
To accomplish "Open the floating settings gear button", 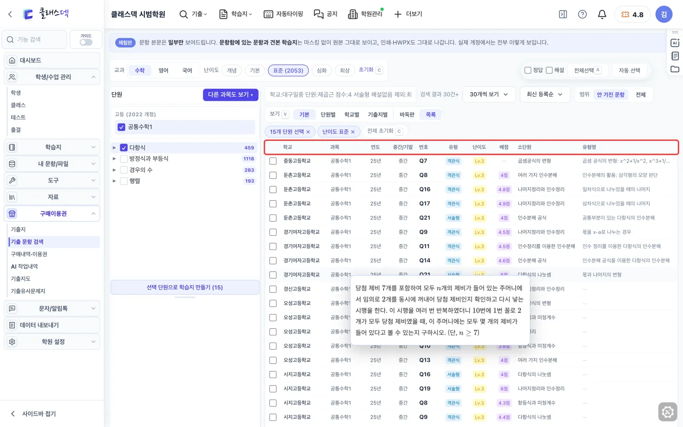I will [668, 412].
